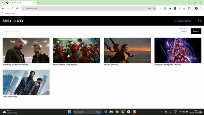Open Chrome three-dot menu
Screen dimensions: 204x115
(201, 9)
